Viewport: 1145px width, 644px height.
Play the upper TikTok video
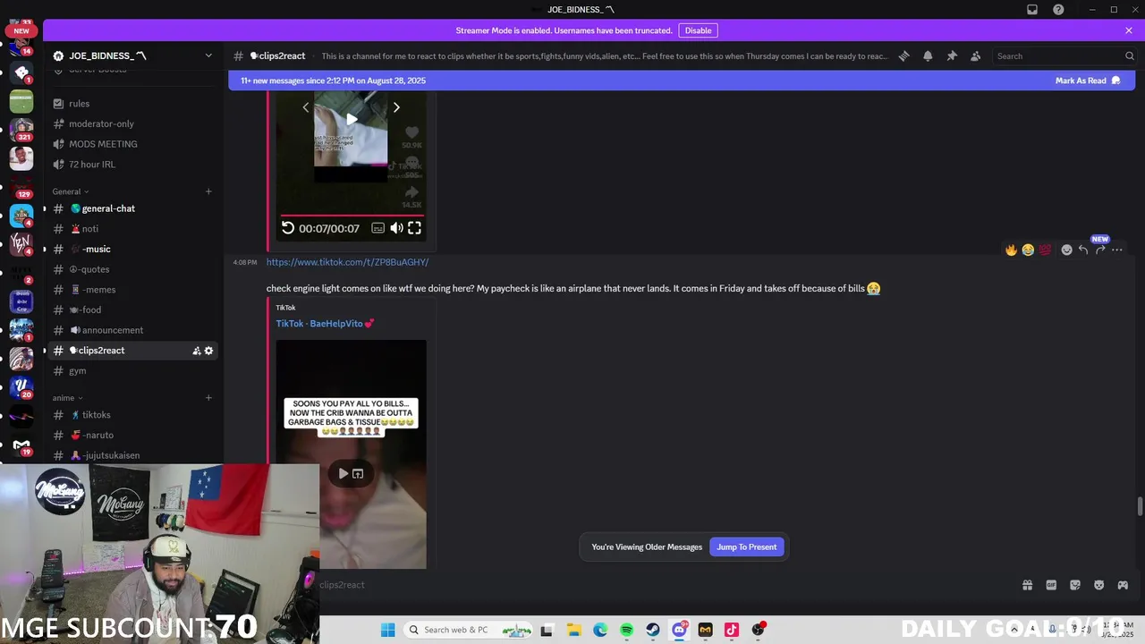coord(352,119)
